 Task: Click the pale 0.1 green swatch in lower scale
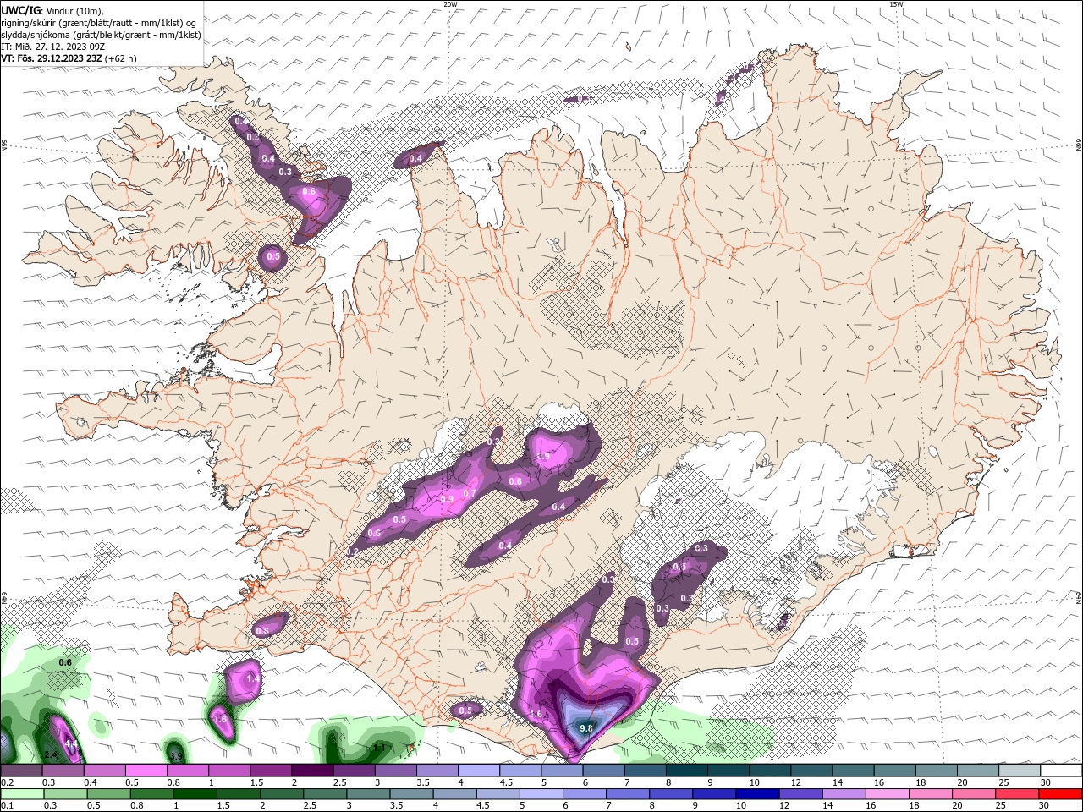coord(21,793)
